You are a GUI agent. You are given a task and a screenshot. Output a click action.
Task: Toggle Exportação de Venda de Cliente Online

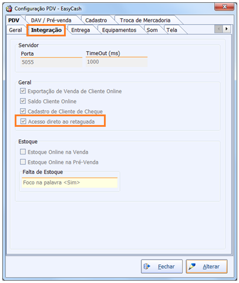tap(23, 91)
